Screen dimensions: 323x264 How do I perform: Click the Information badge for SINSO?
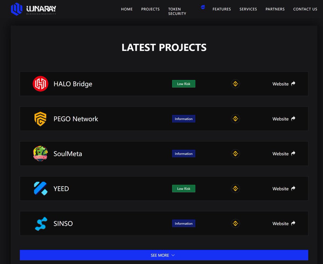(x=184, y=223)
